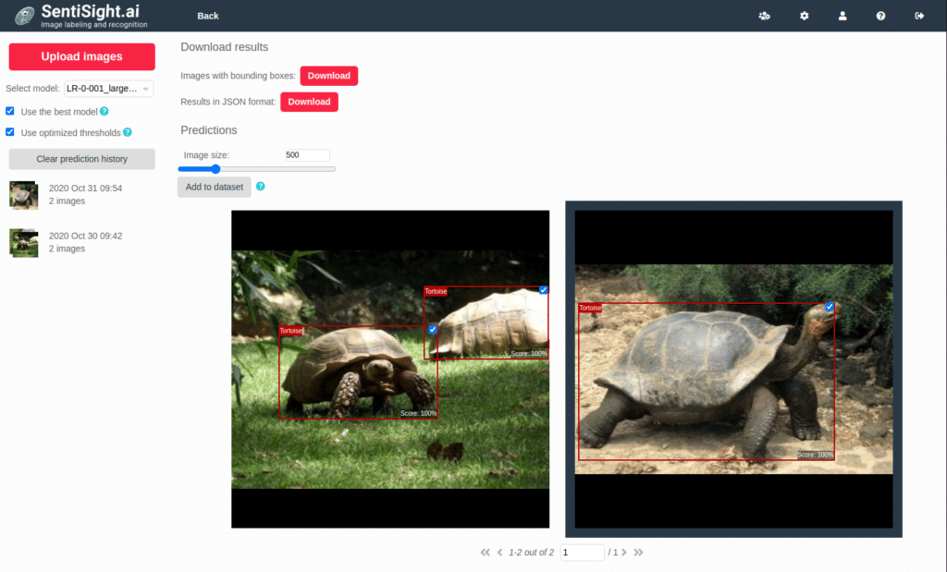The image size is (947, 572).
Task: Disable the Use the best model checkbox
Action: point(9,113)
